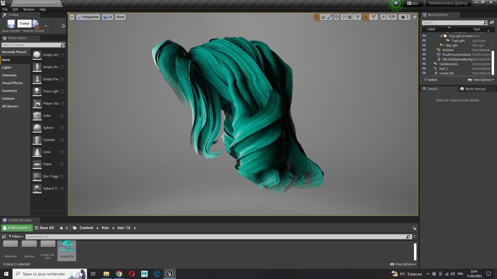Screen dimensions: 497x279
Task: Click the Add/Import button
Action: [x=17, y=228]
